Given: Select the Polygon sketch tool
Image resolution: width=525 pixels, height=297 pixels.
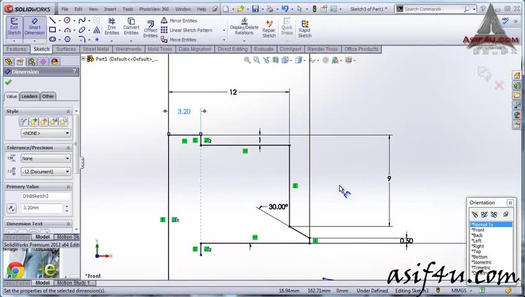Looking at the screenshot, I should pyautogui.click(x=67, y=39).
